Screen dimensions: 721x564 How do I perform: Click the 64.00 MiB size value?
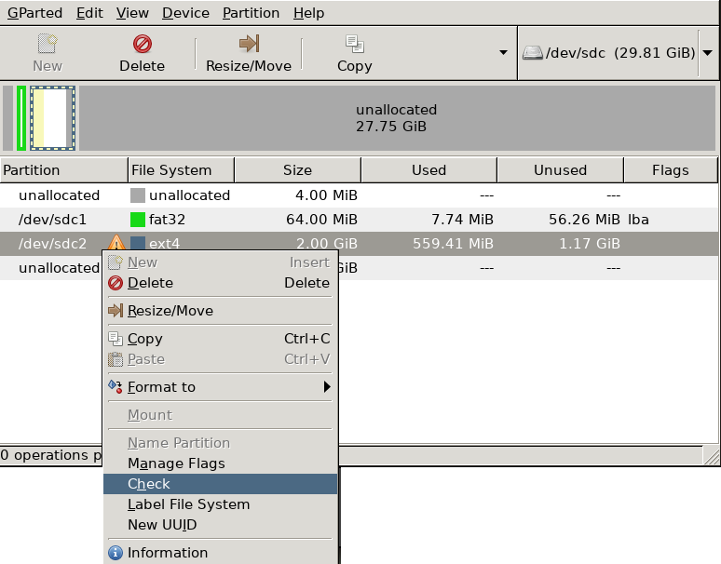(321, 220)
